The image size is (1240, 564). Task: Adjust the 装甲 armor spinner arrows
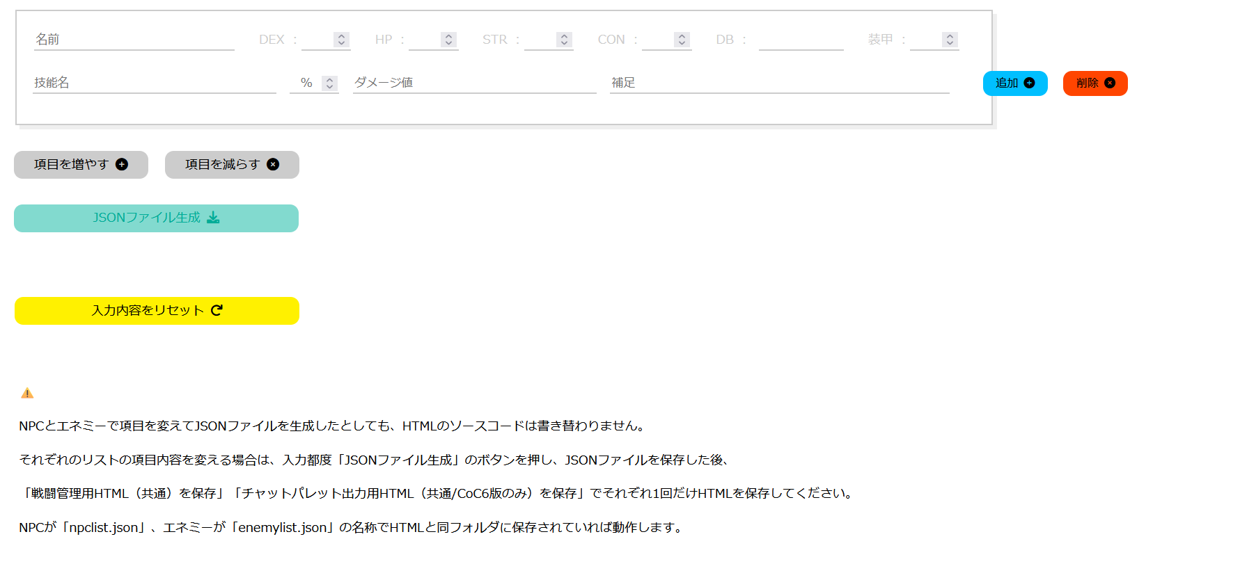click(950, 40)
